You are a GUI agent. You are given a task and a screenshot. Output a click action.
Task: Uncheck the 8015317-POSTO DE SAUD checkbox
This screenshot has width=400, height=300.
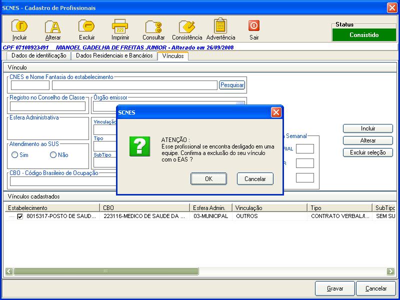click(20, 216)
